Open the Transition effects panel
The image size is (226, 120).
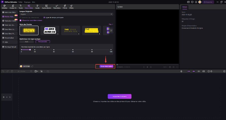57,6
